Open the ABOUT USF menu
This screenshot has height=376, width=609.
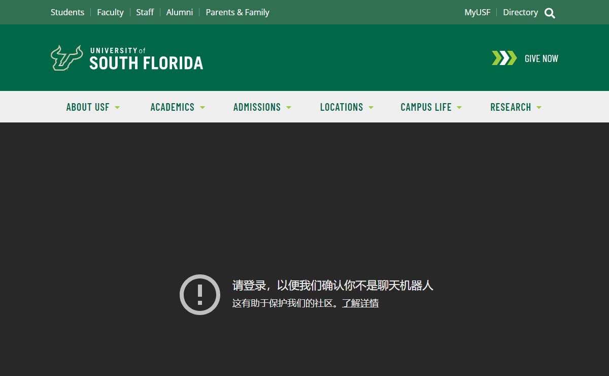[x=88, y=107]
